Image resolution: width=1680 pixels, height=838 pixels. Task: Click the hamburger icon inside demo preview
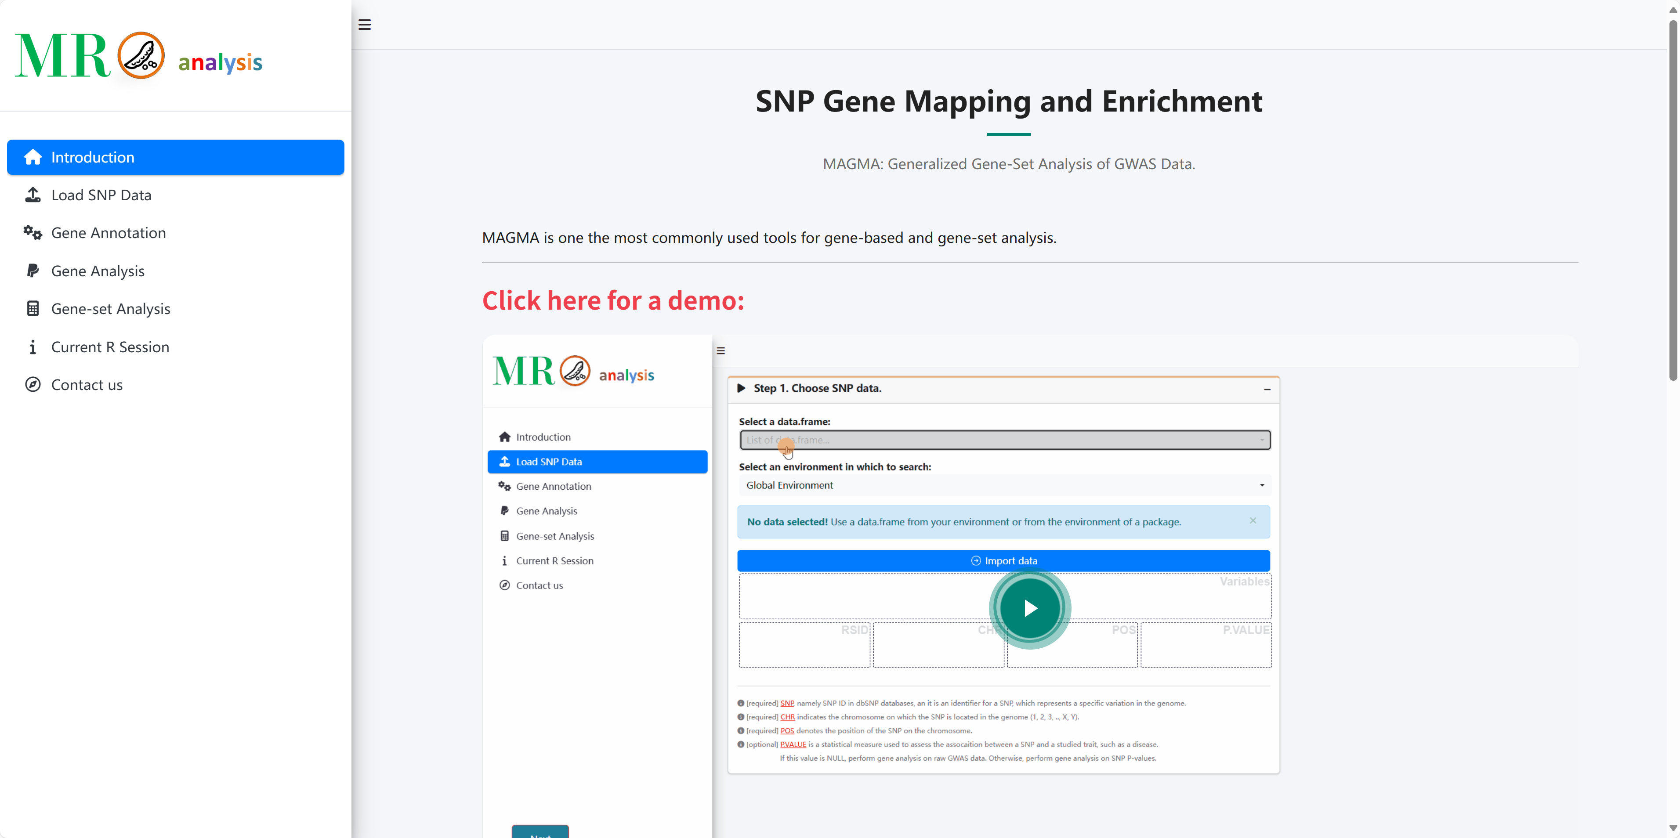coord(721,351)
